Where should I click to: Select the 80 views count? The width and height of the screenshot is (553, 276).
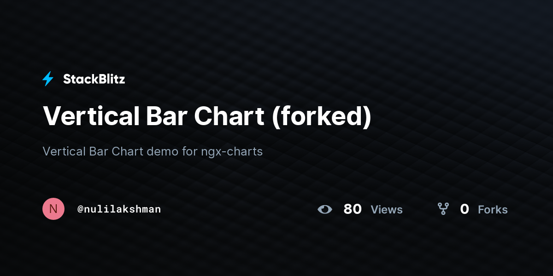point(353,209)
